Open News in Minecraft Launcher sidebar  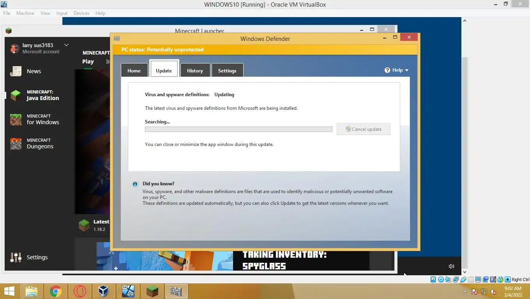[x=34, y=71]
